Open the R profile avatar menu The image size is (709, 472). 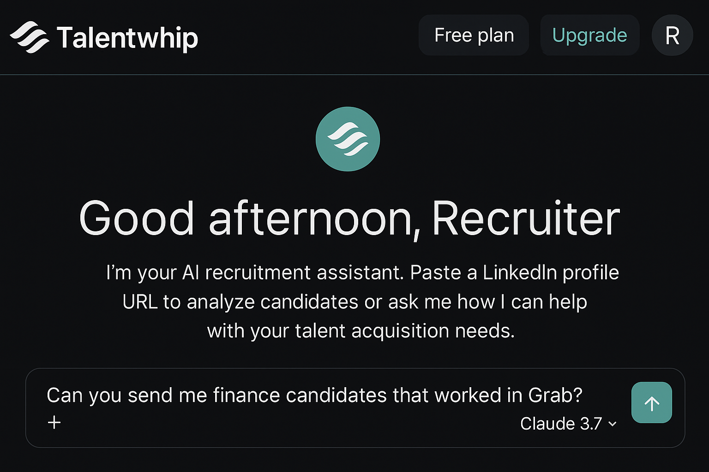[672, 35]
